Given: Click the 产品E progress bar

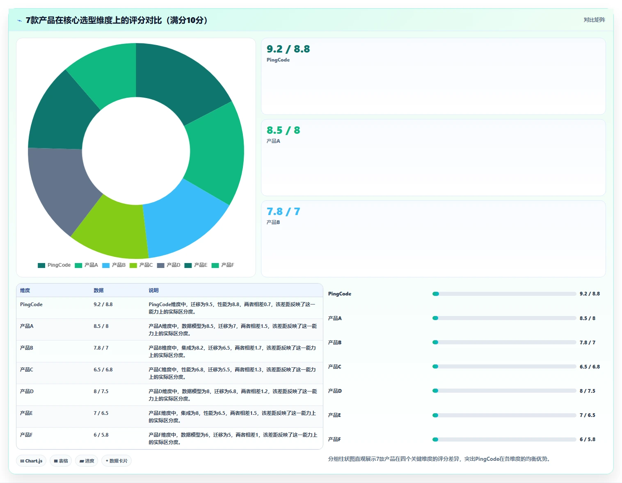Looking at the screenshot, I should (504, 415).
